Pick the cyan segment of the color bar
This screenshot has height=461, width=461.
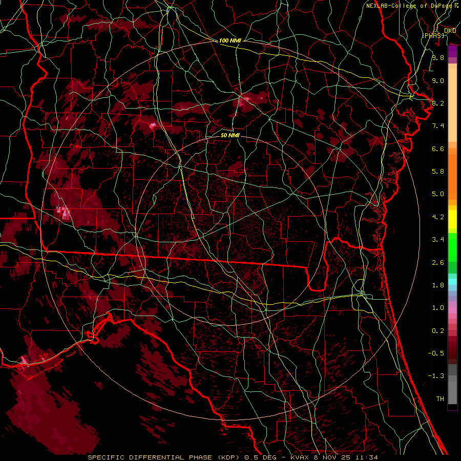(452, 282)
